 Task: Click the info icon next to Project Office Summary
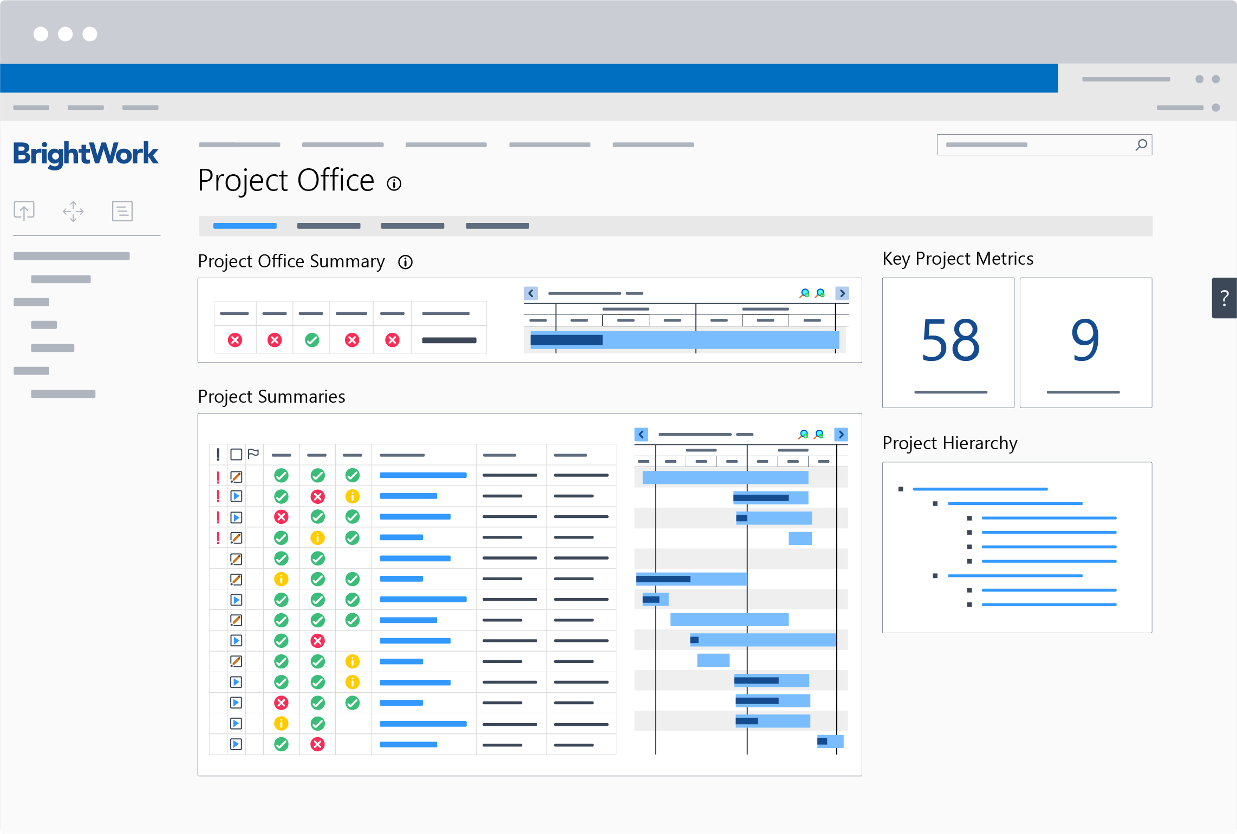(x=405, y=261)
